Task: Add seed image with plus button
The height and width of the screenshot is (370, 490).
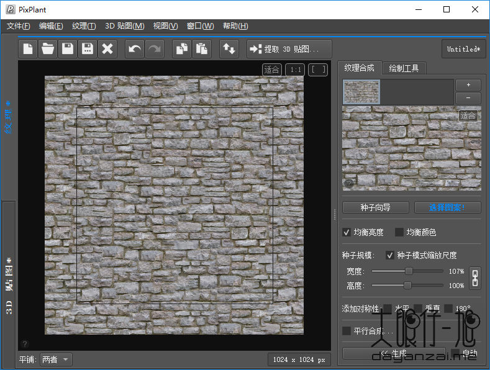Action: pos(468,85)
